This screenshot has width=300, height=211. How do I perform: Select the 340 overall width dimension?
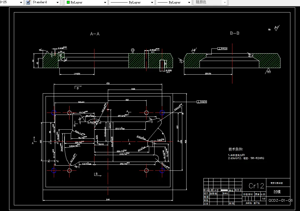point(108,199)
